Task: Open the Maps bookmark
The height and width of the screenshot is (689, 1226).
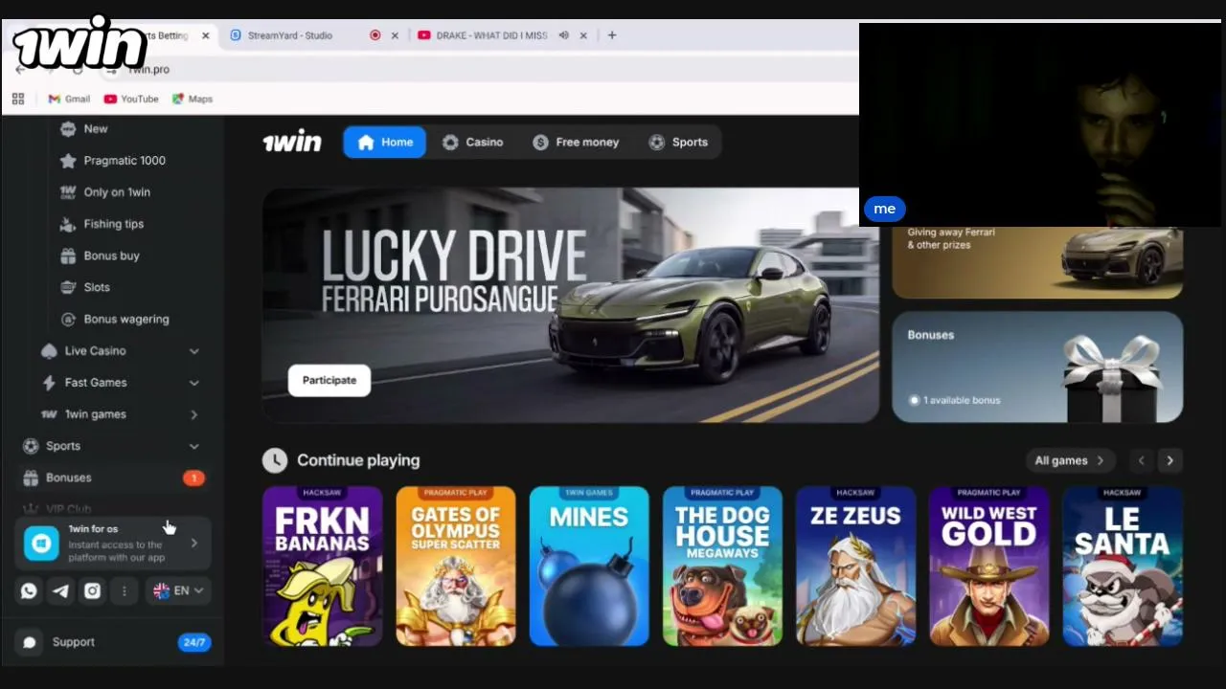Action: [193, 99]
